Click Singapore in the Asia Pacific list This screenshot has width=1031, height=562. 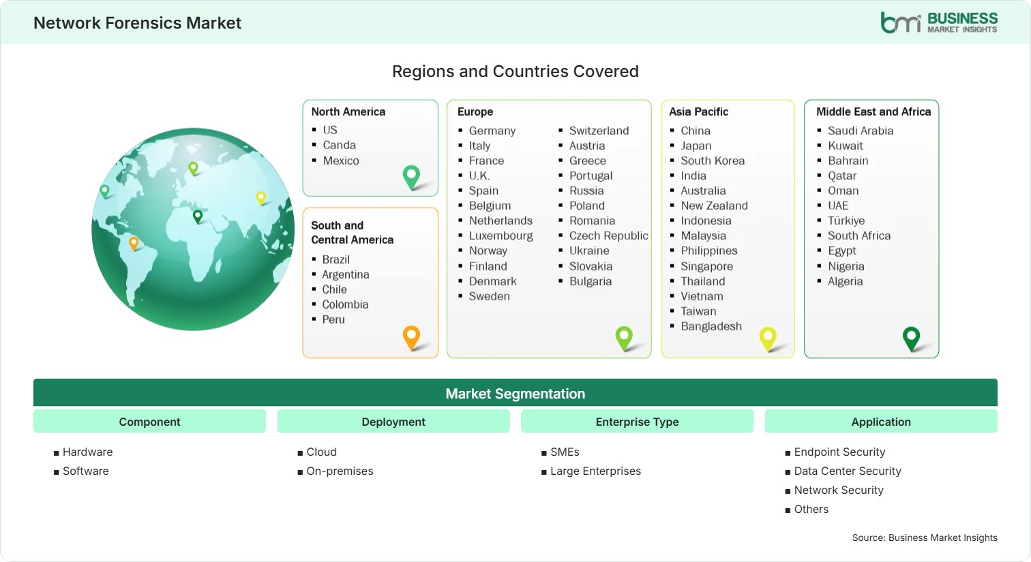click(706, 266)
